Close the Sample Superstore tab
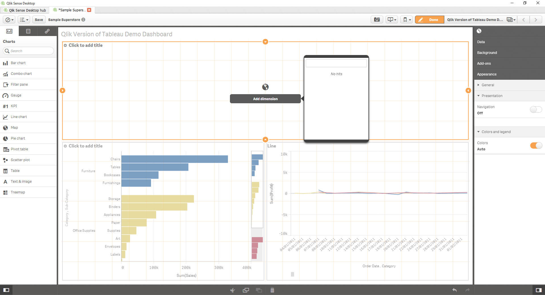Screen dimensions: 545x295 click(89, 10)
